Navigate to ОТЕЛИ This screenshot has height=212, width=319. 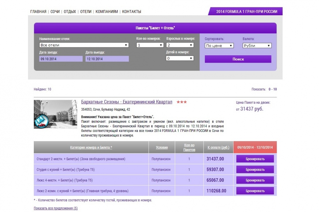tap(85, 11)
